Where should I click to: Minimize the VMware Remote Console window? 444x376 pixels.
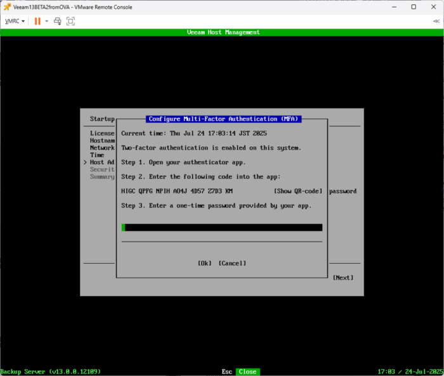pos(394,7)
